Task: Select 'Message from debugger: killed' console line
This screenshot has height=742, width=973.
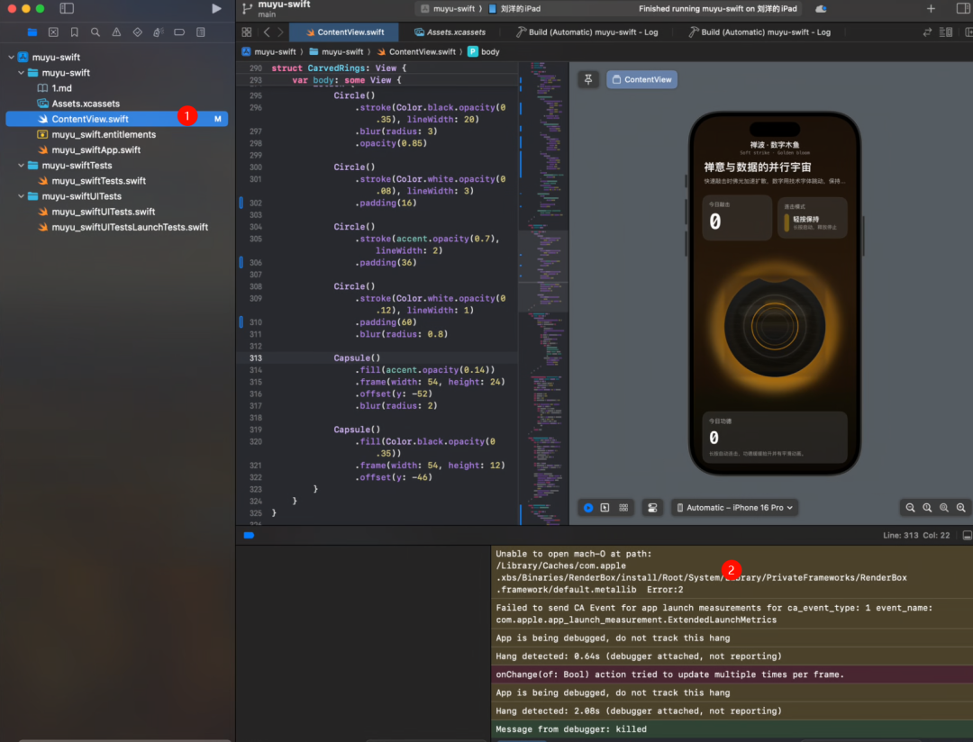Action: pos(732,729)
